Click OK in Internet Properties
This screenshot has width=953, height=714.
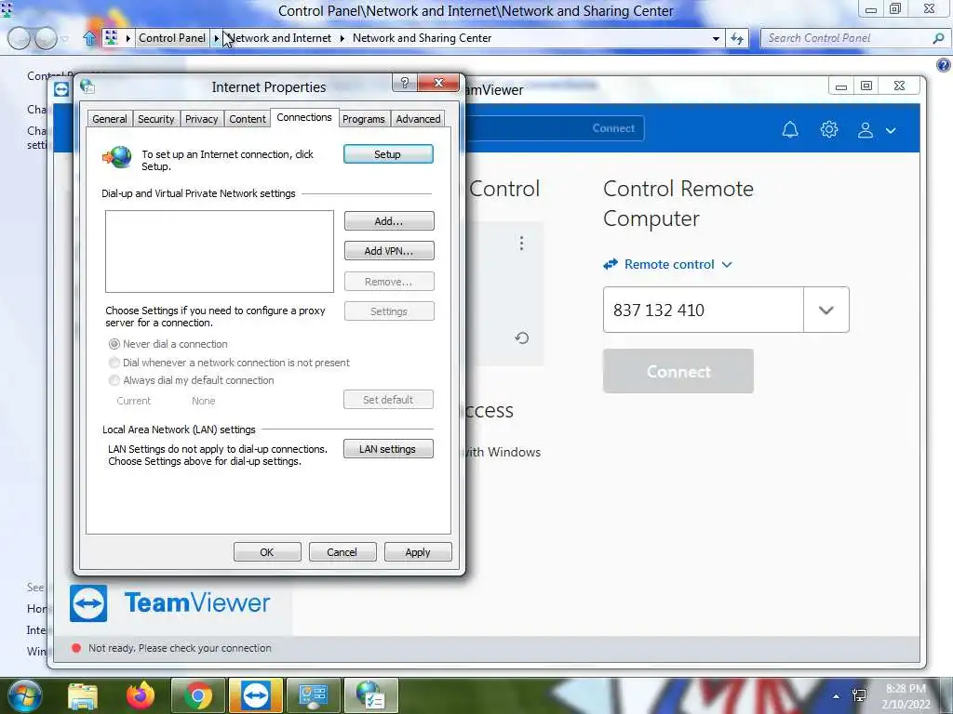[267, 552]
